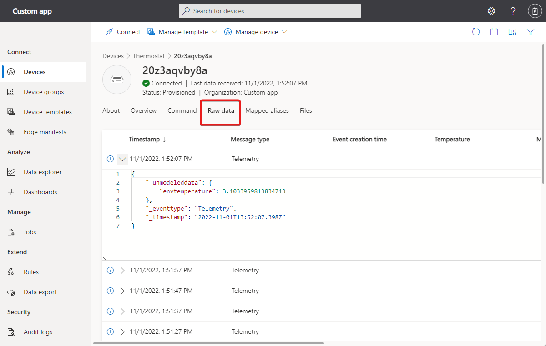Click the refresh icon in toolbar

point(476,32)
